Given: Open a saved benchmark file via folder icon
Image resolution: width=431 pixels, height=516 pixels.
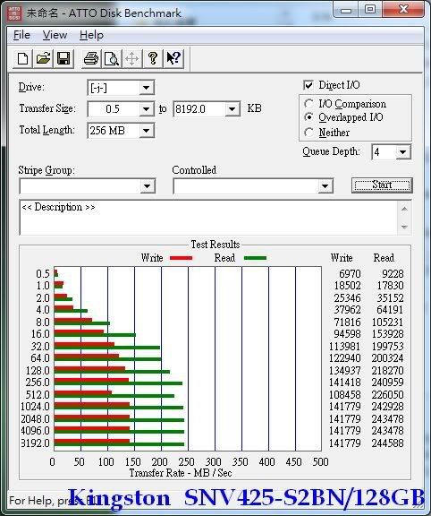Looking at the screenshot, I should point(43,59).
